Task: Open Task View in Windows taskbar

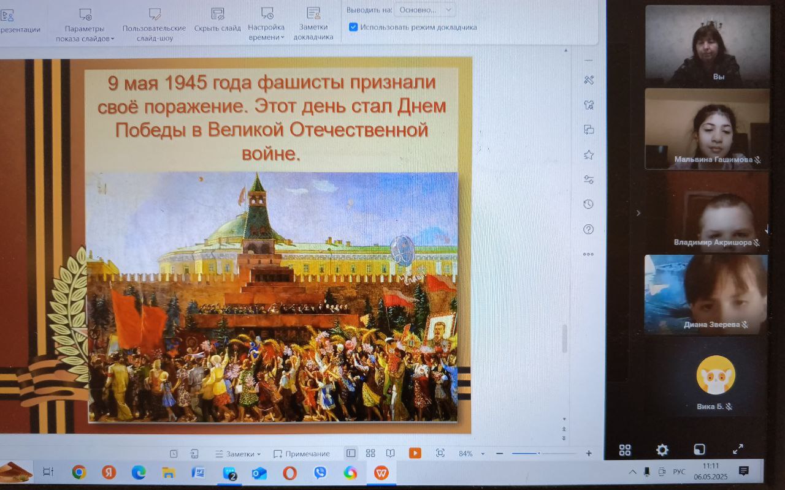Action: 48,472
